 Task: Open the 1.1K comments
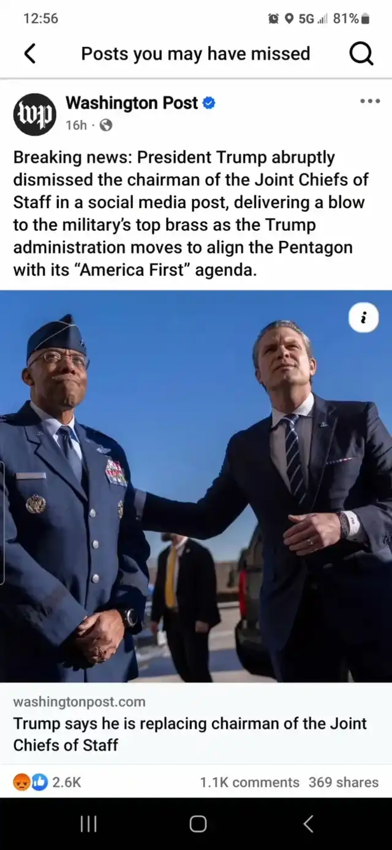[x=249, y=782]
